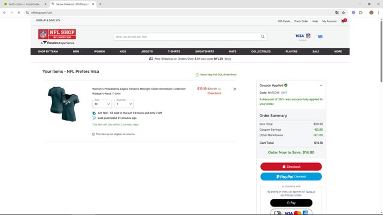Click the Eagles T-shirt product title
Image resolution: width=383 pixels, height=215 pixels.
tap(139, 91)
